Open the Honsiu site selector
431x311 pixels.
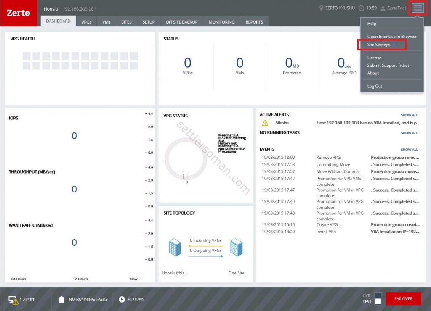pos(51,8)
